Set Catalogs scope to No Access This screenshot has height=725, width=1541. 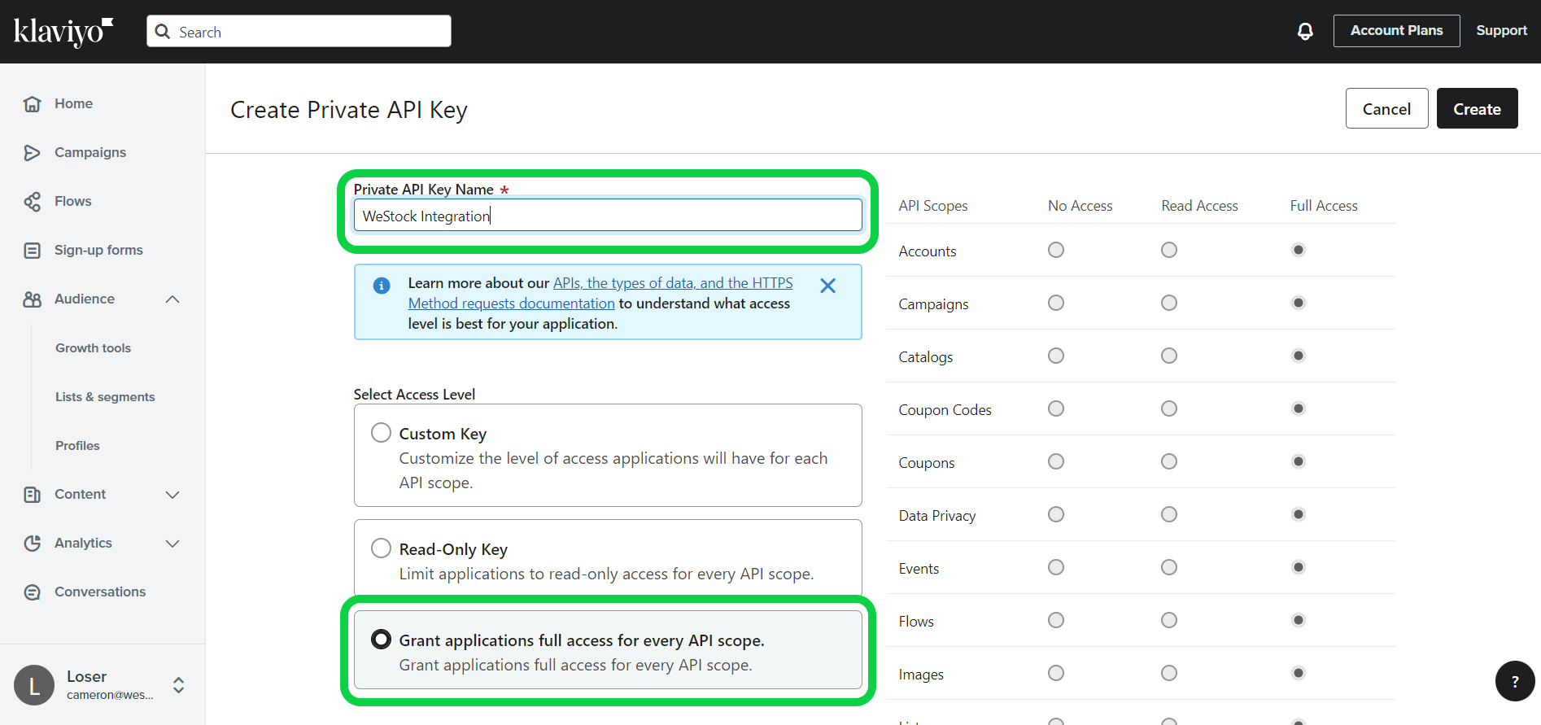pos(1056,356)
